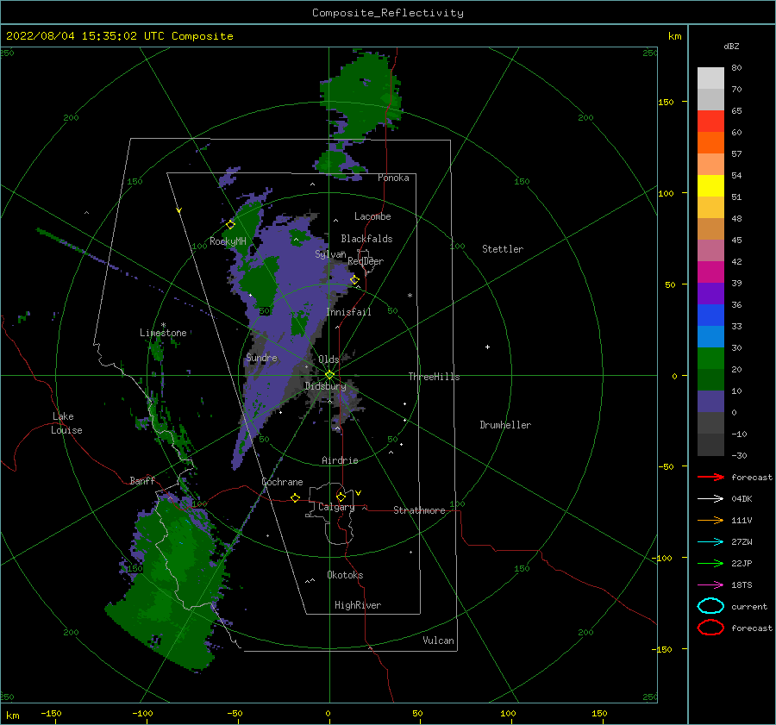Viewport: 776px width, 725px height.
Task: Click the Composite_Reflectivity title
Action: [387, 13]
